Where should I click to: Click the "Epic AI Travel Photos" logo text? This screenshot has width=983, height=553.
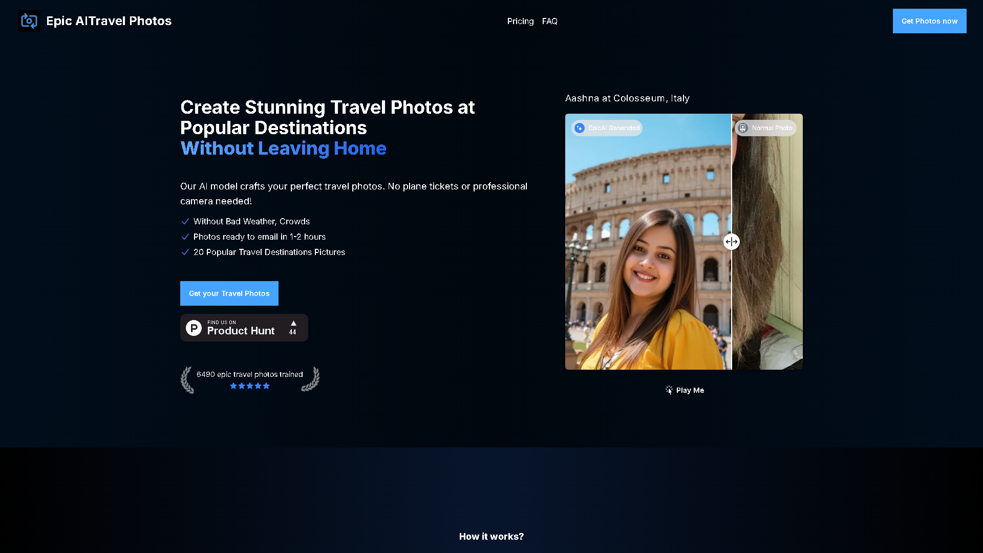109,21
